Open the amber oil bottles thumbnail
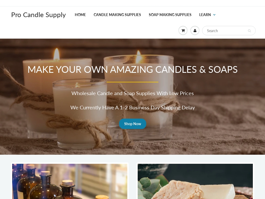 coord(70,181)
